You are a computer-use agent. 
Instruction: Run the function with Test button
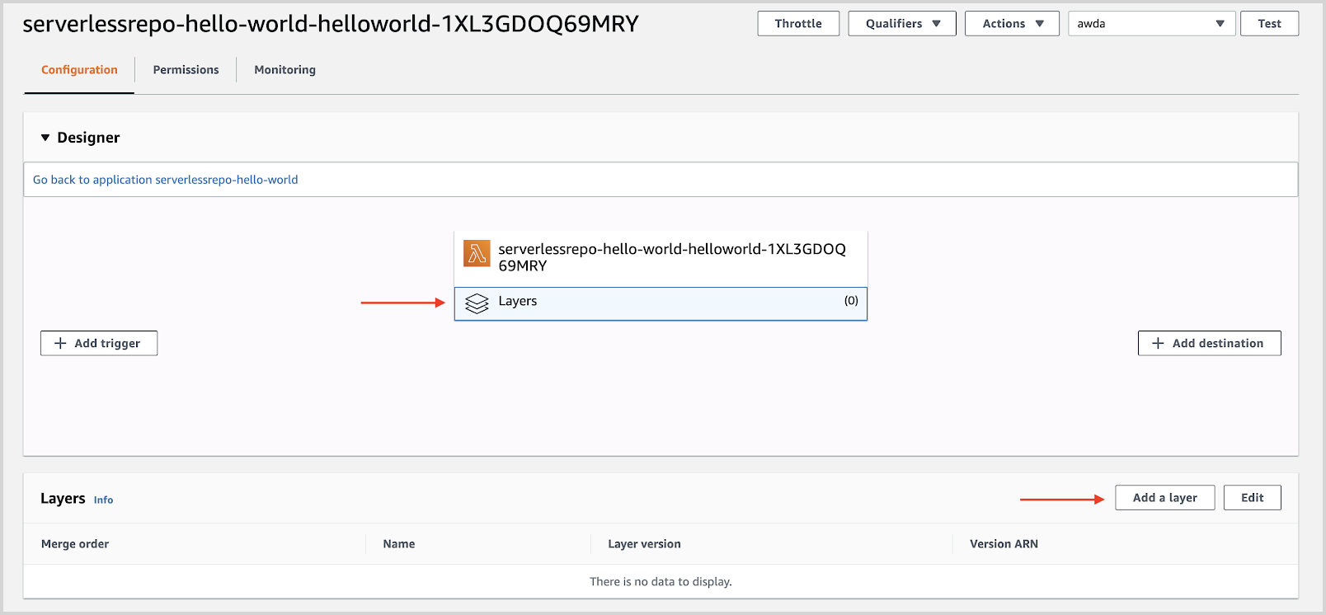[x=1269, y=24]
